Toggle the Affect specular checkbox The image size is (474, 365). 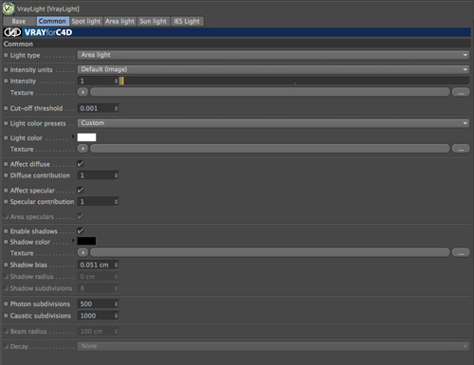81,190
